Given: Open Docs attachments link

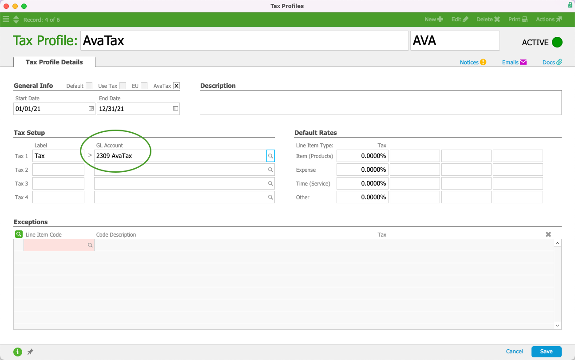Looking at the screenshot, I should click(552, 63).
